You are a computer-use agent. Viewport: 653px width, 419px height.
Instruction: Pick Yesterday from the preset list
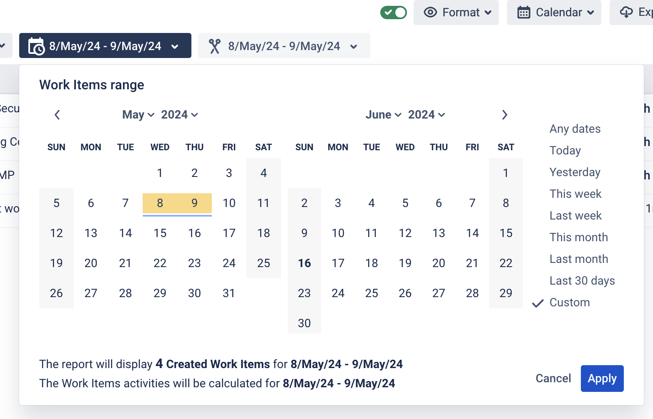coord(575,172)
